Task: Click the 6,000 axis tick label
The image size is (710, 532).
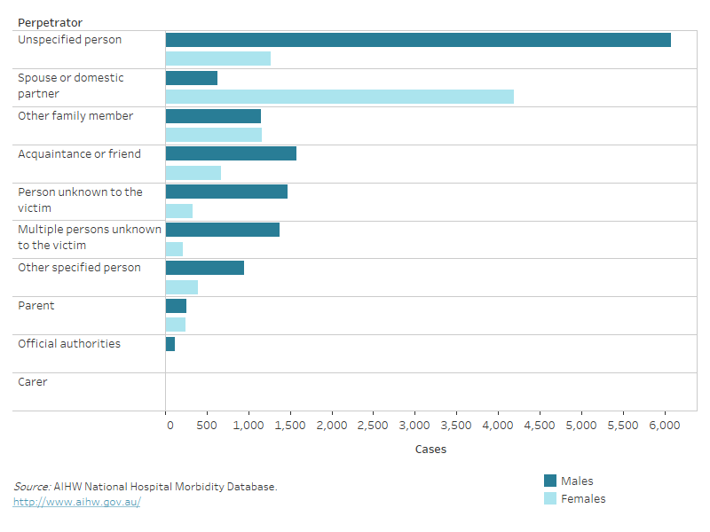Action: (664, 426)
